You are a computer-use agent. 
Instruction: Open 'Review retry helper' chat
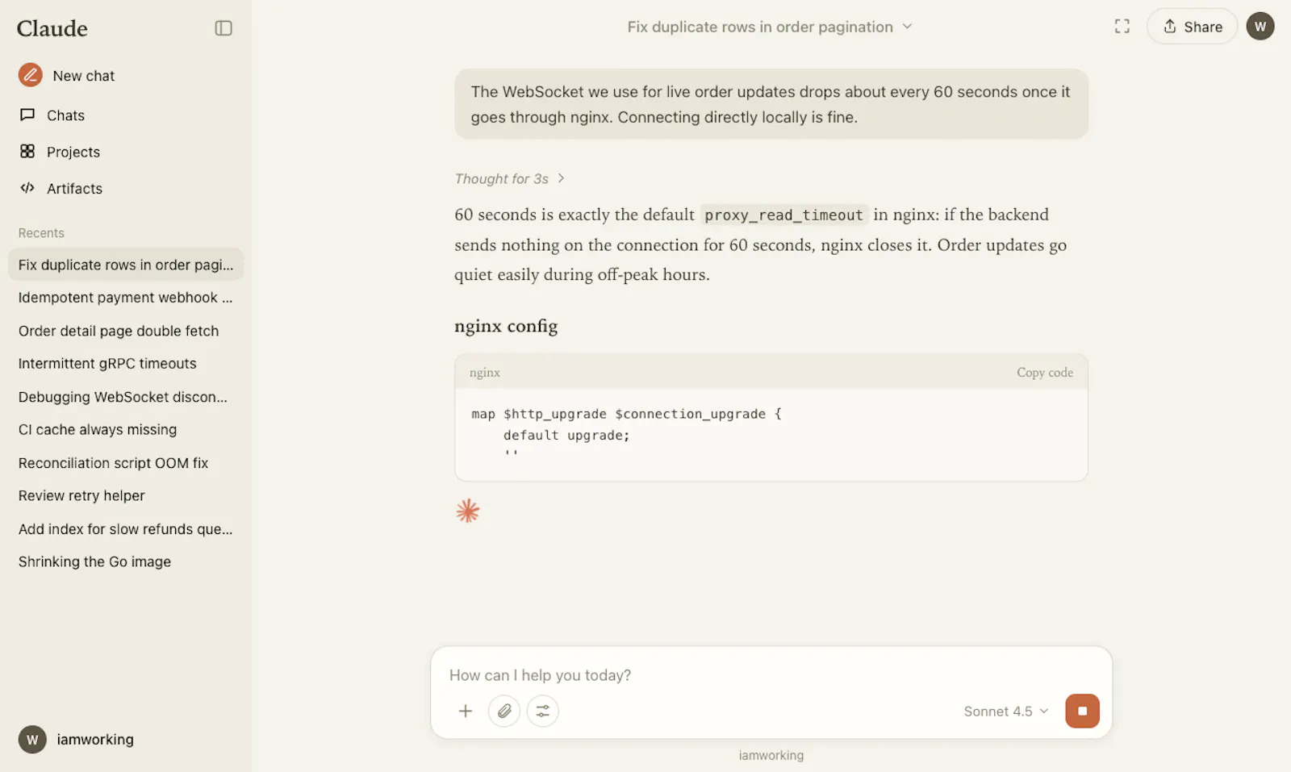[x=126, y=496]
